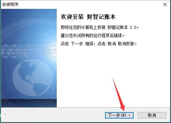Click the dark stripe at banner bottom

(x=29, y=103)
